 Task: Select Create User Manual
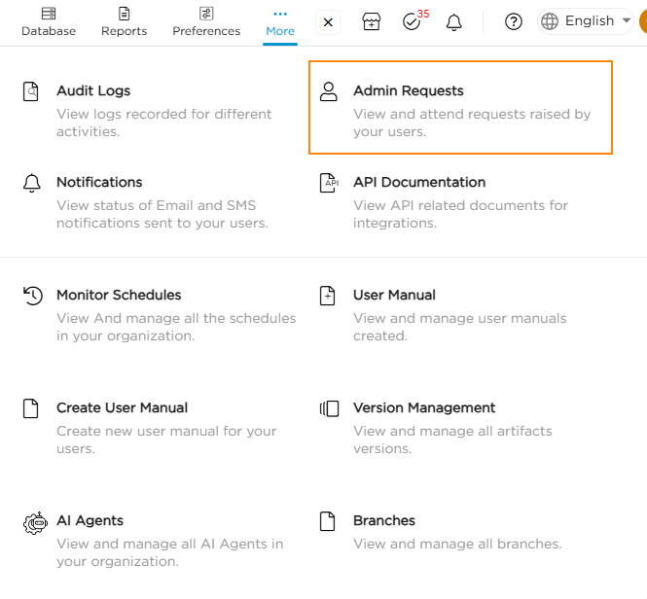(x=122, y=407)
